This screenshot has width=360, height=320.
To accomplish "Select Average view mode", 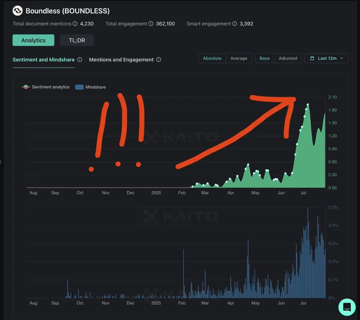I will pos(239,58).
